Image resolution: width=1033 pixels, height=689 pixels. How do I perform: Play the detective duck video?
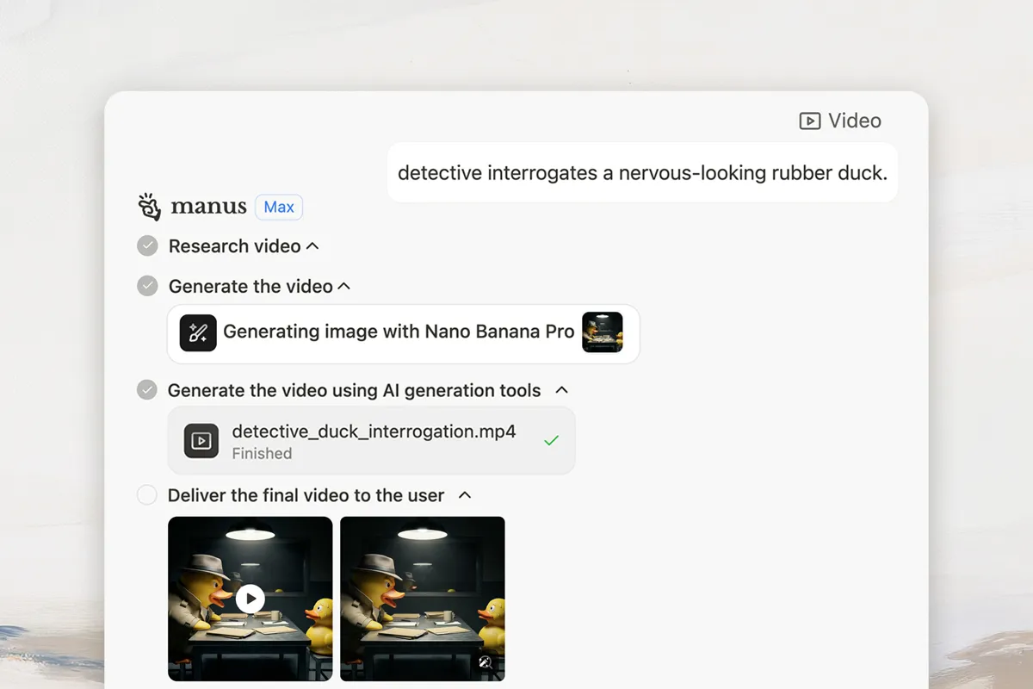pyautogui.click(x=250, y=599)
